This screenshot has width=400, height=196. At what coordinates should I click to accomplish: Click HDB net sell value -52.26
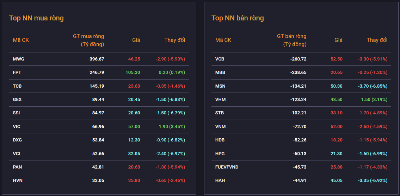click(x=300, y=140)
